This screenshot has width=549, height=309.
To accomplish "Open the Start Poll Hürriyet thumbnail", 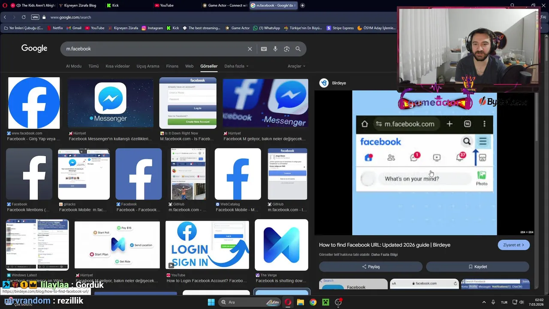I will tap(117, 245).
